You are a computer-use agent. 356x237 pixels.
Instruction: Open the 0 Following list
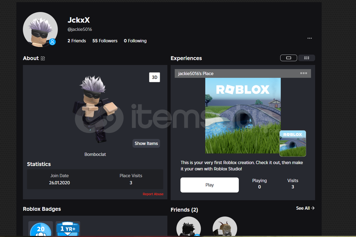[135, 41]
